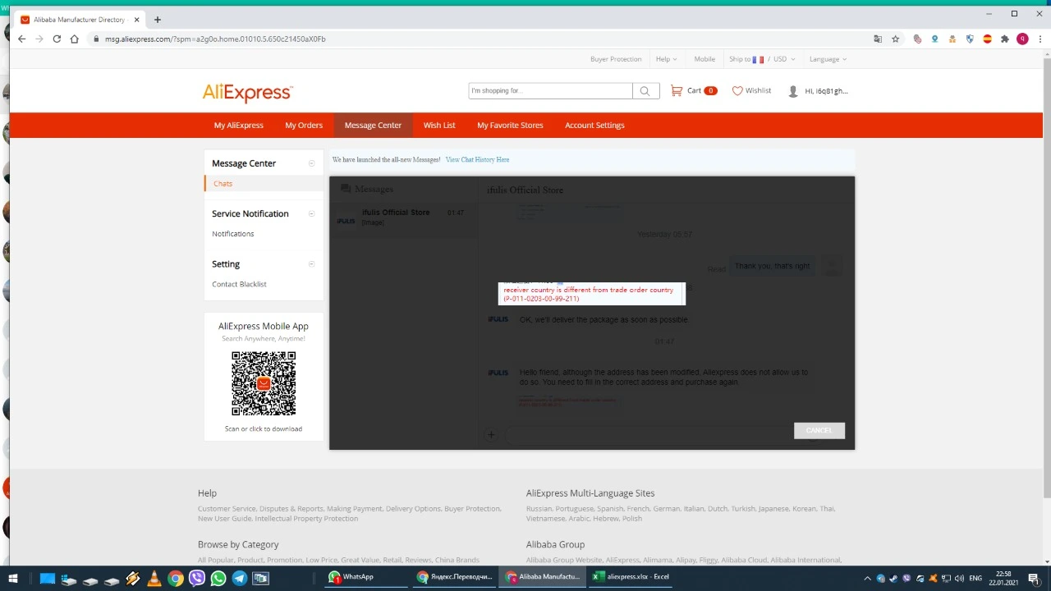The height and width of the screenshot is (591, 1051).
Task: Open the Wish List tab
Action: tap(439, 126)
